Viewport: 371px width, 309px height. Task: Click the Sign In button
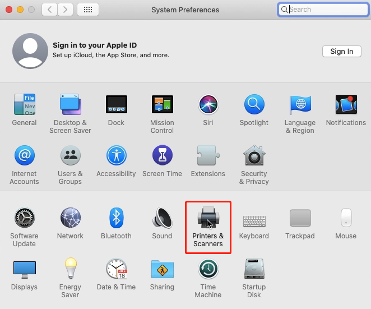[342, 52]
